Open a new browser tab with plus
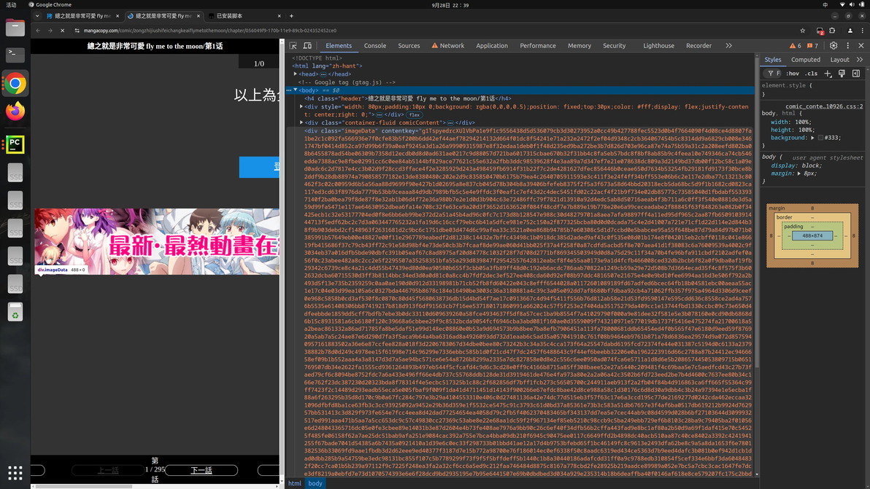 [x=291, y=16]
